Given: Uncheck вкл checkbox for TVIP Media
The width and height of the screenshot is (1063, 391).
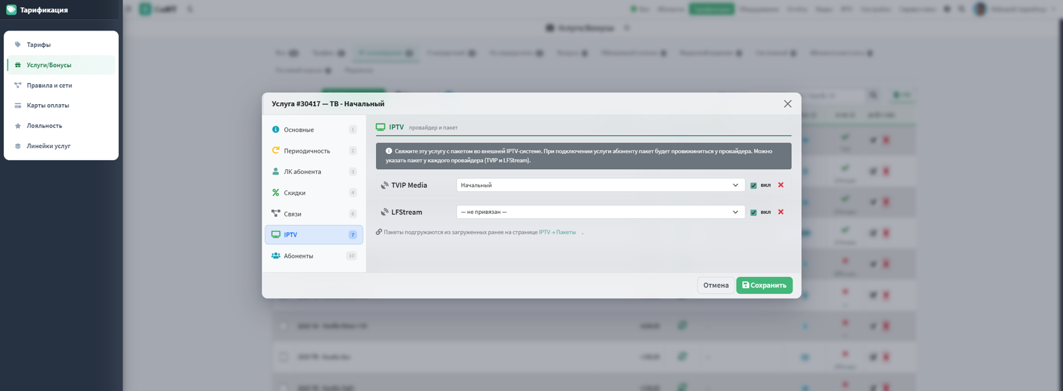Looking at the screenshot, I should pyautogui.click(x=753, y=185).
